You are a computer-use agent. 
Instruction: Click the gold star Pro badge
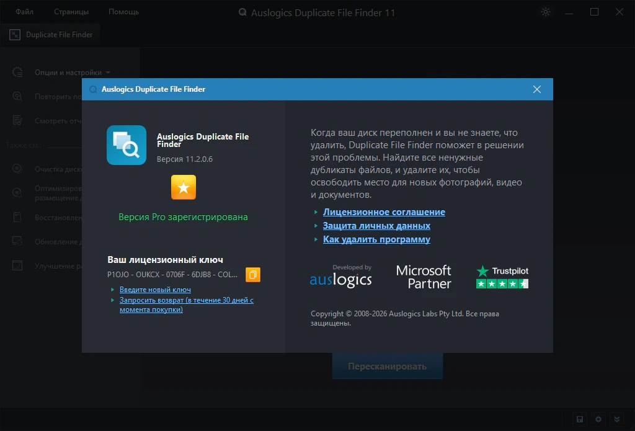pos(184,187)
